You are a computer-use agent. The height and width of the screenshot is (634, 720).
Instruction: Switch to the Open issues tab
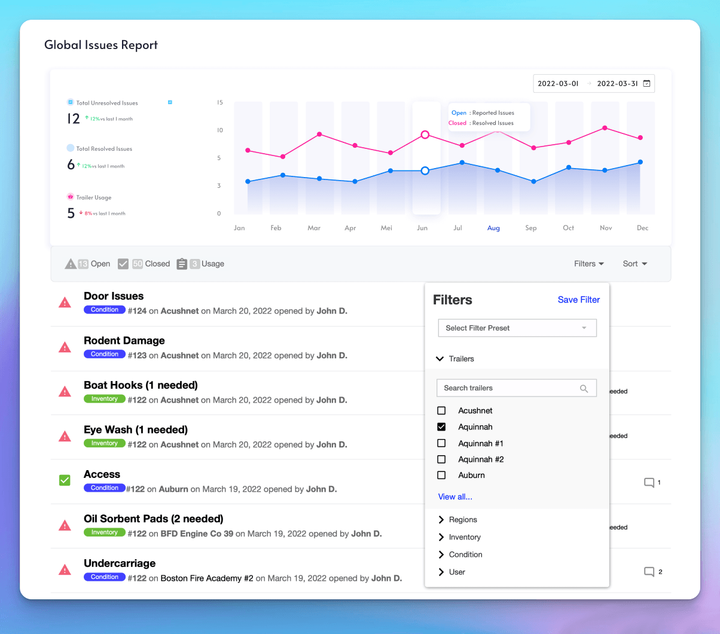[x=88, y=264]
